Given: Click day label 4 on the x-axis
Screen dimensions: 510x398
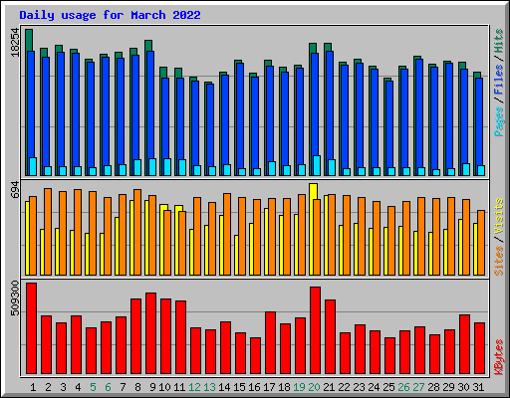Looking at the screenshot, I should [78, 387].
